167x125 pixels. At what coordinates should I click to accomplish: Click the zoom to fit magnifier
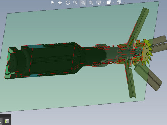coord(91,2)
